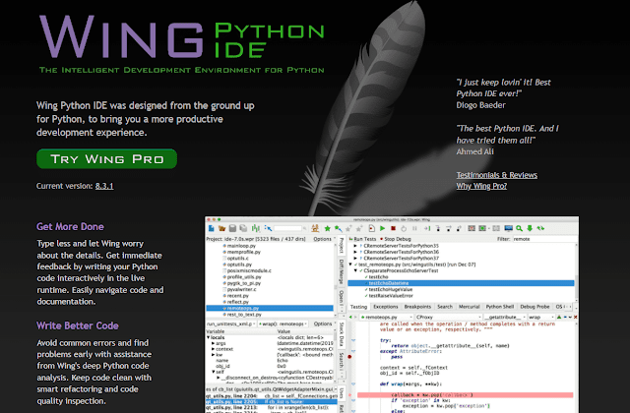Open the vertical Stack Data side tab
The width and height of the screenshot is (630, 413).
342,334
